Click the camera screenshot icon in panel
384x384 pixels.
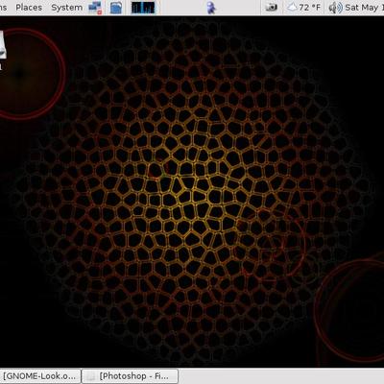(x=271, y=7)
